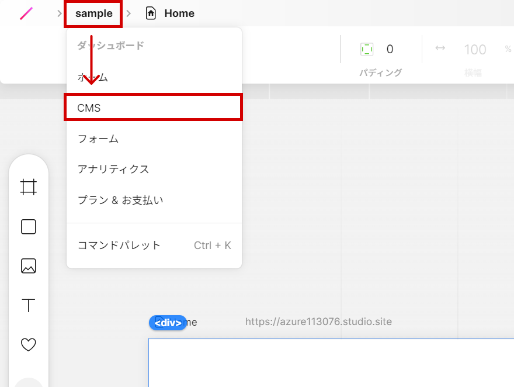The width and height of the screenshot is (514, 387).
Task: Open the sample project dropdown
Action: (x=93, y=13)
